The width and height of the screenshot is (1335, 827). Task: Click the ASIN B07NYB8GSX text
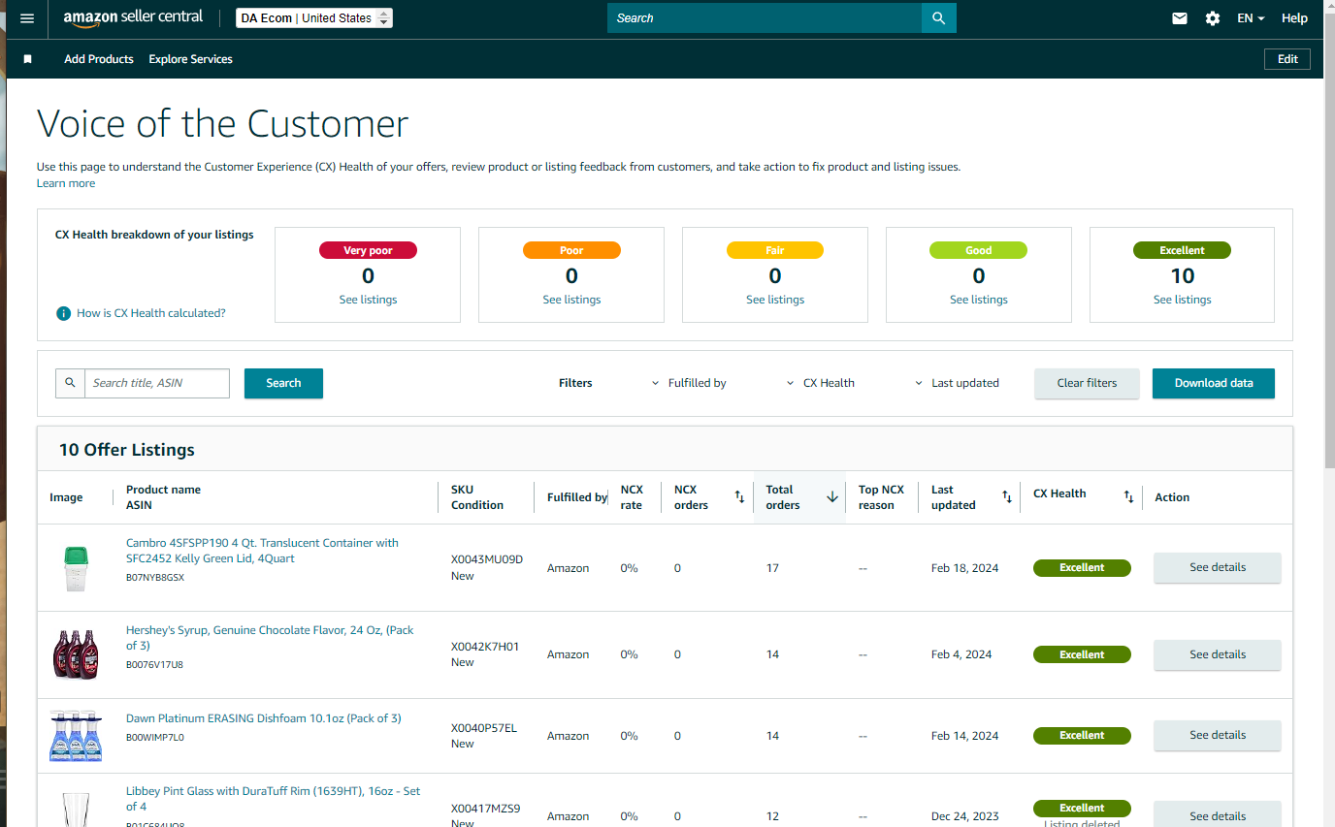point(155,577)
